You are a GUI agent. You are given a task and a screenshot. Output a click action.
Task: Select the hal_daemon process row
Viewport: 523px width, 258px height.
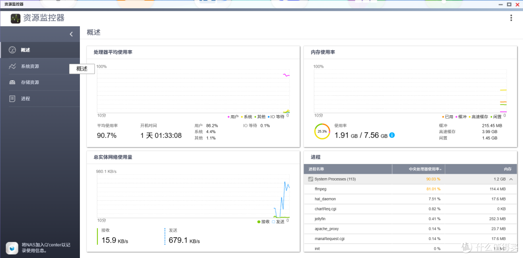pyautogui.click(x=410, y=199)
